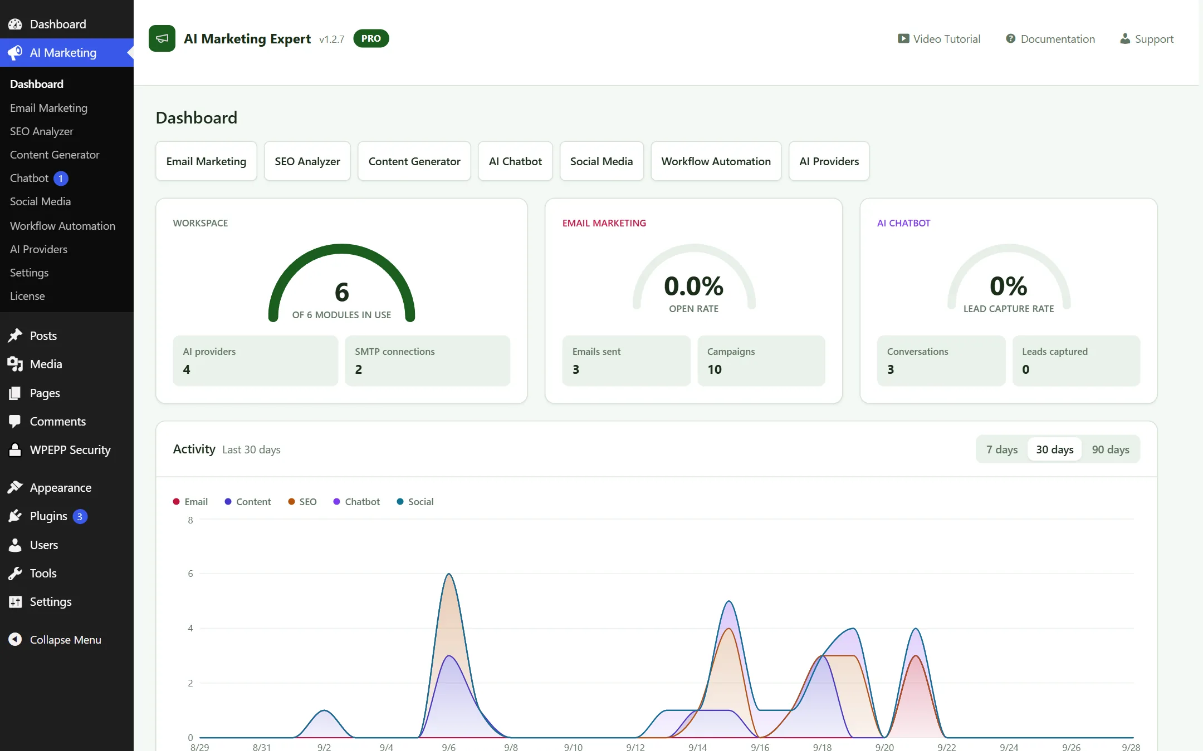
Task: Click the Plugins update count badge
Action: pyautogui.click(x=80, y=516)
